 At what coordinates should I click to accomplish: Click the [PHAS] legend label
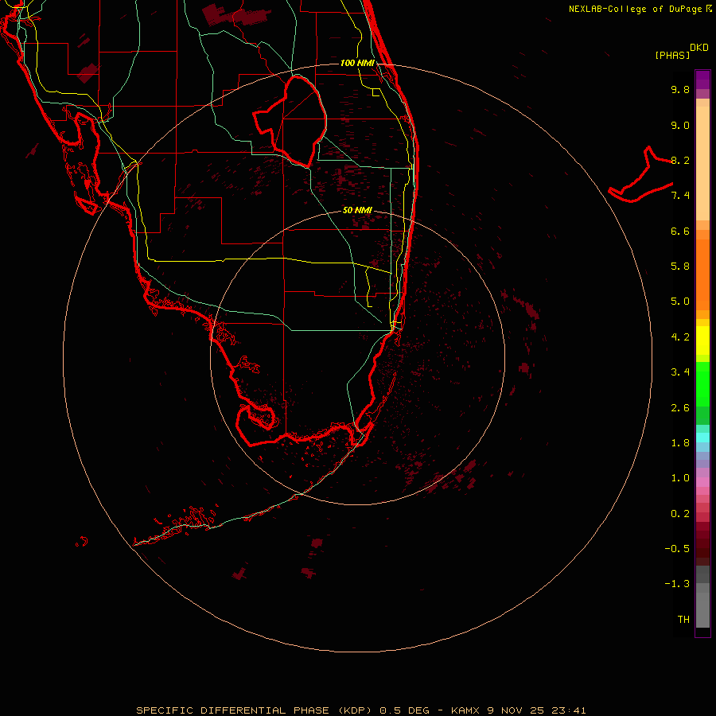(672, 55)
